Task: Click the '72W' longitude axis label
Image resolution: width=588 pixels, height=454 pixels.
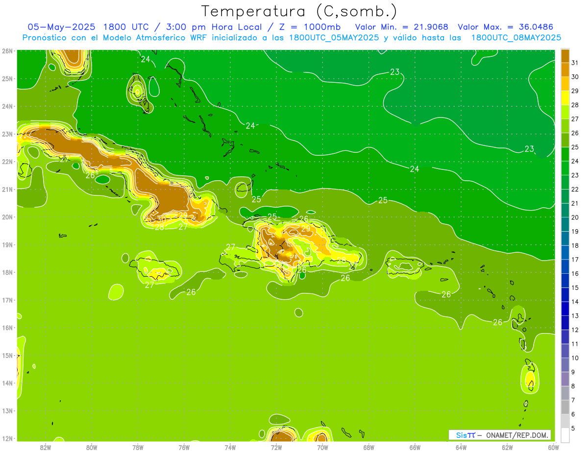Action: pos(276,447)
